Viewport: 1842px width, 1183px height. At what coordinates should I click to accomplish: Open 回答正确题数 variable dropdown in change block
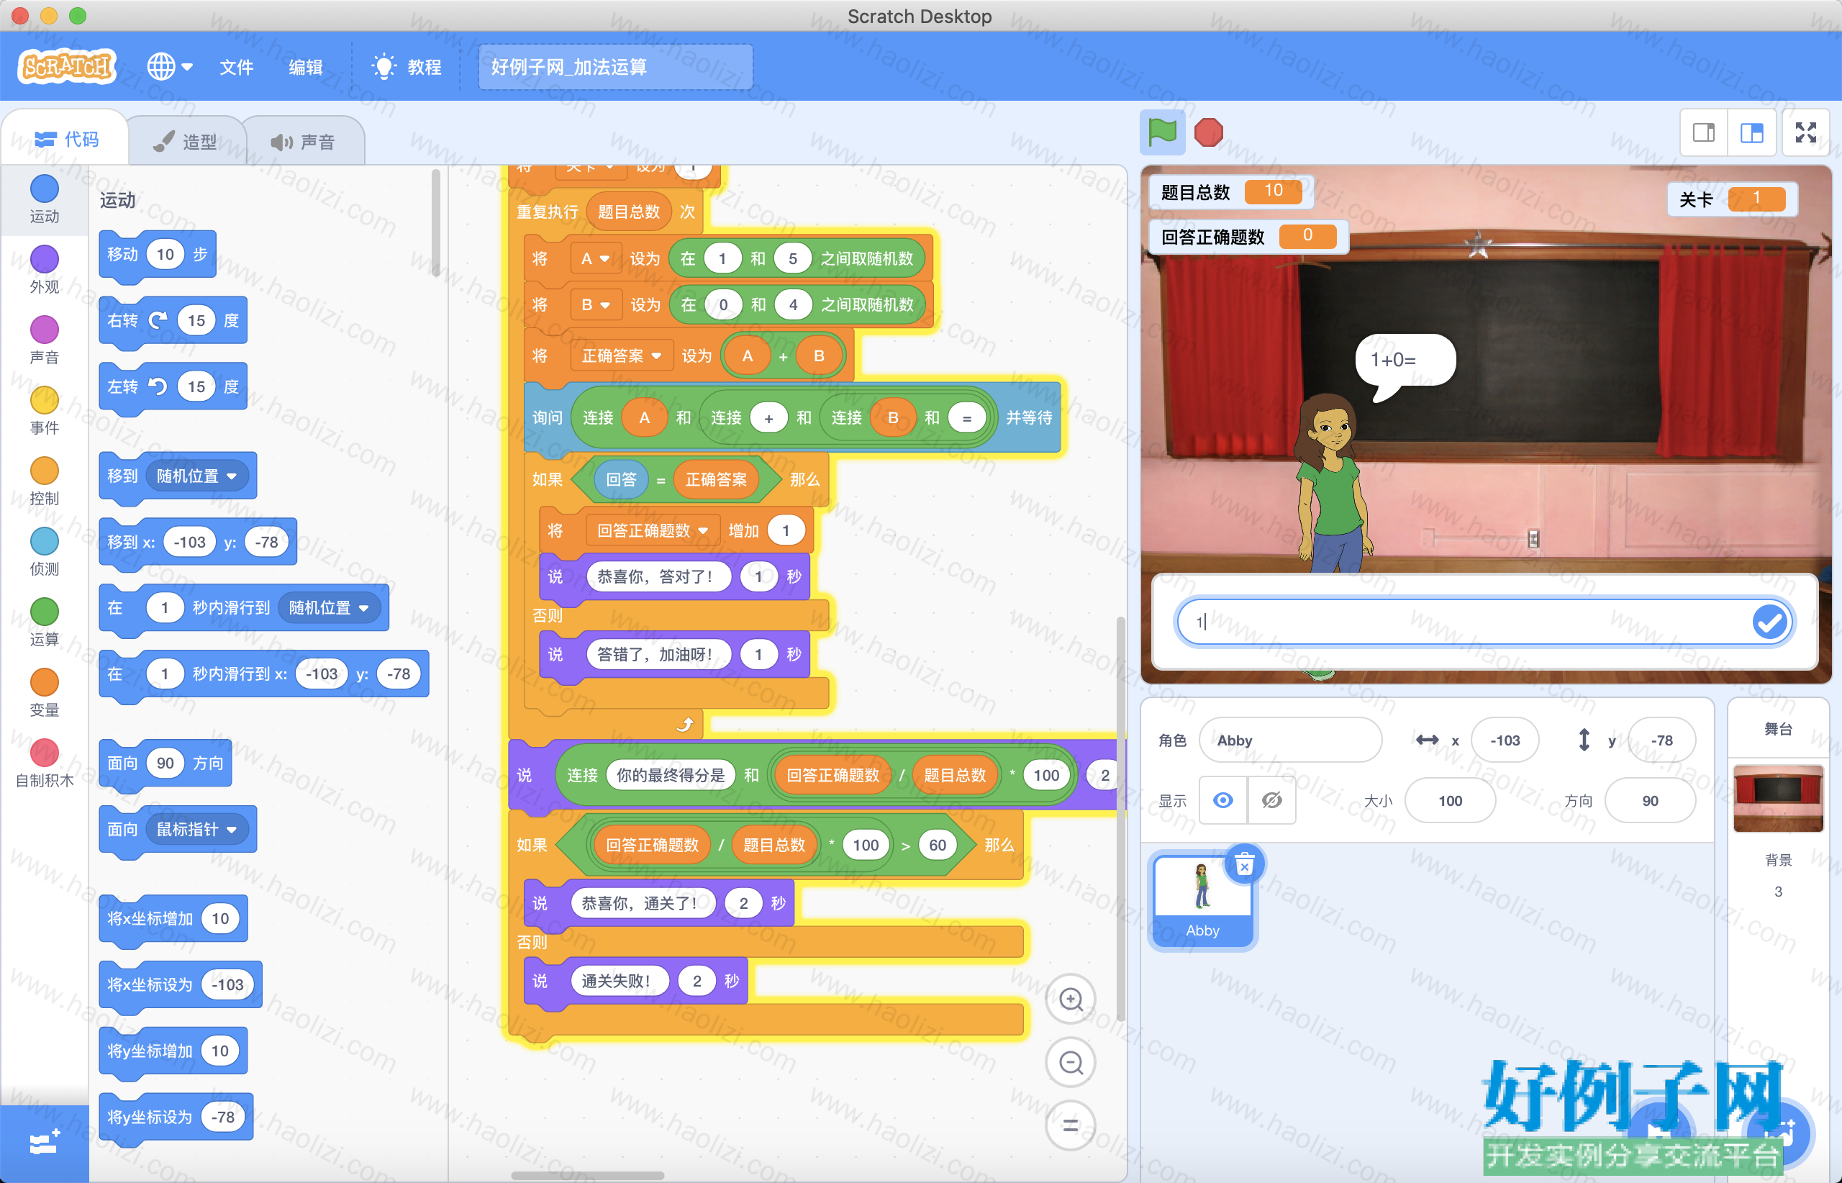[x=653, y=531]
